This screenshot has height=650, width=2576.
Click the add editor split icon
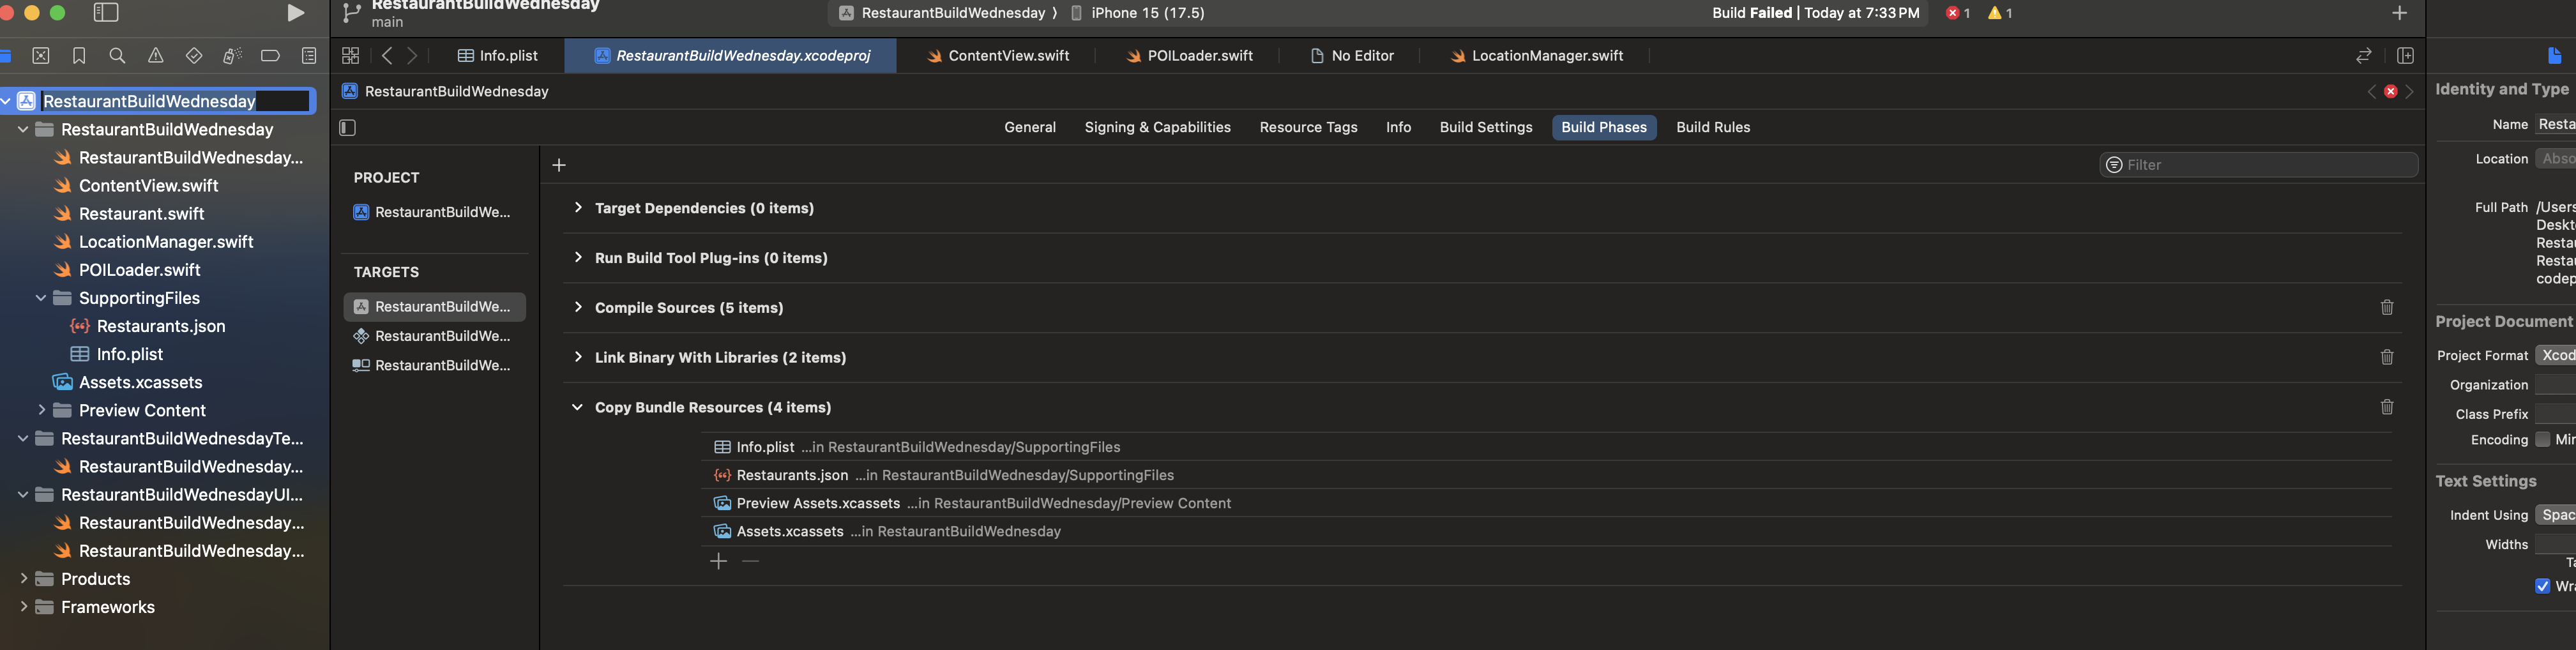point(2405,56)
